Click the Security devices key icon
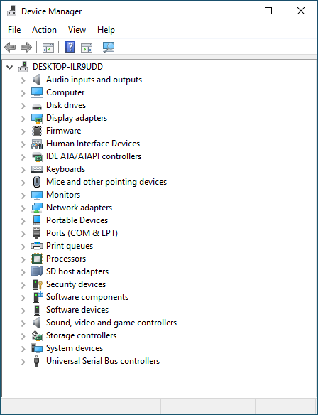 point(37,284)
